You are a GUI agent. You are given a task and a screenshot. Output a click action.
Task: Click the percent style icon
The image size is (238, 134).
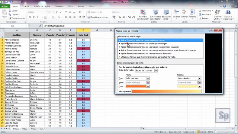120,17
